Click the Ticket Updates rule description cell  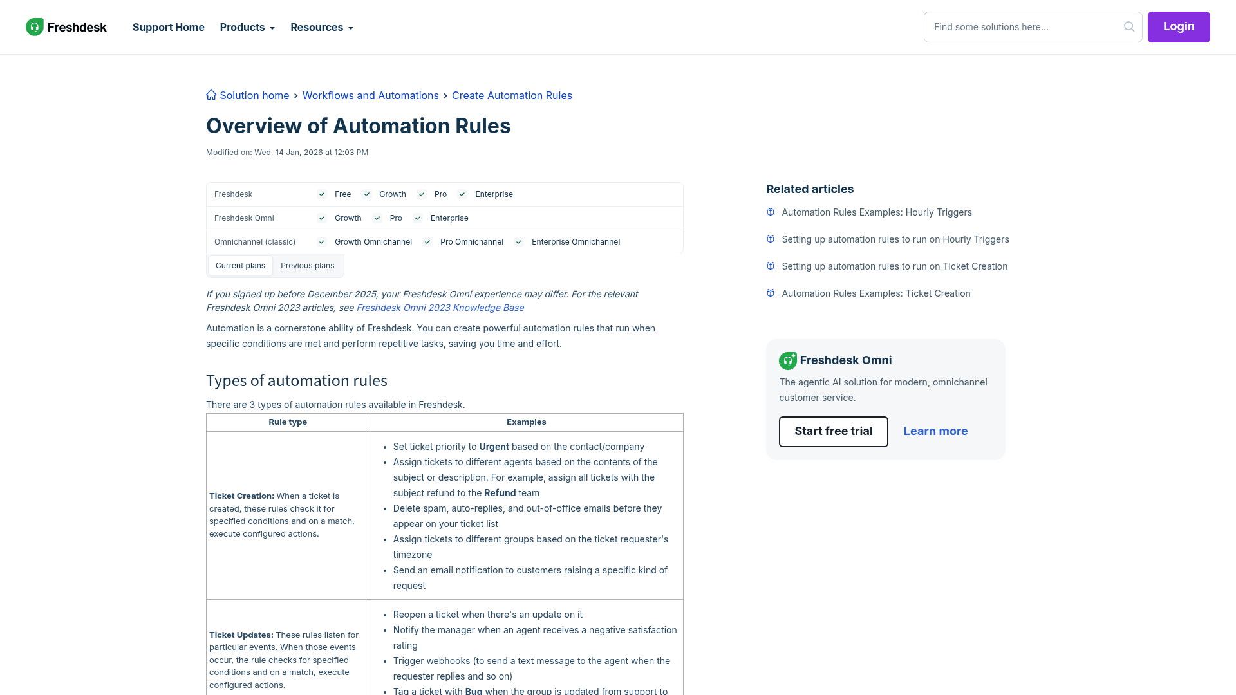(x=288, y=647)
